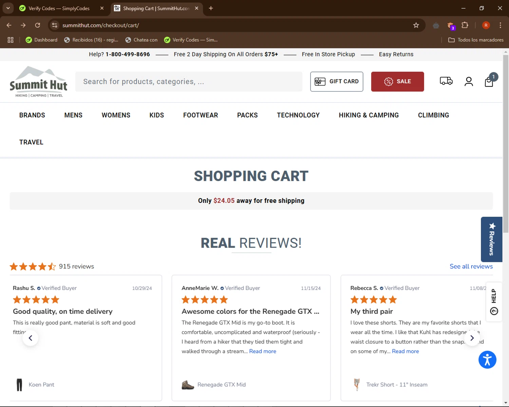Open the See all reviews link

coord(471,266)
